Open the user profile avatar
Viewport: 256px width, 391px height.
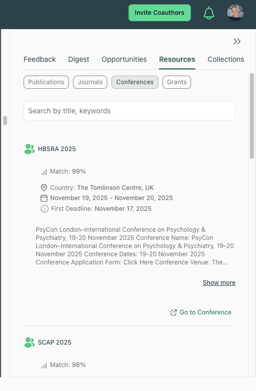(x=235, y=13)
